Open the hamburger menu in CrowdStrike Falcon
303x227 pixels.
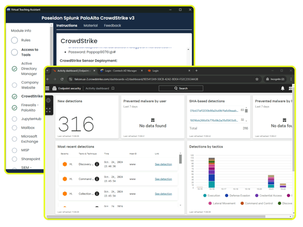47,89
